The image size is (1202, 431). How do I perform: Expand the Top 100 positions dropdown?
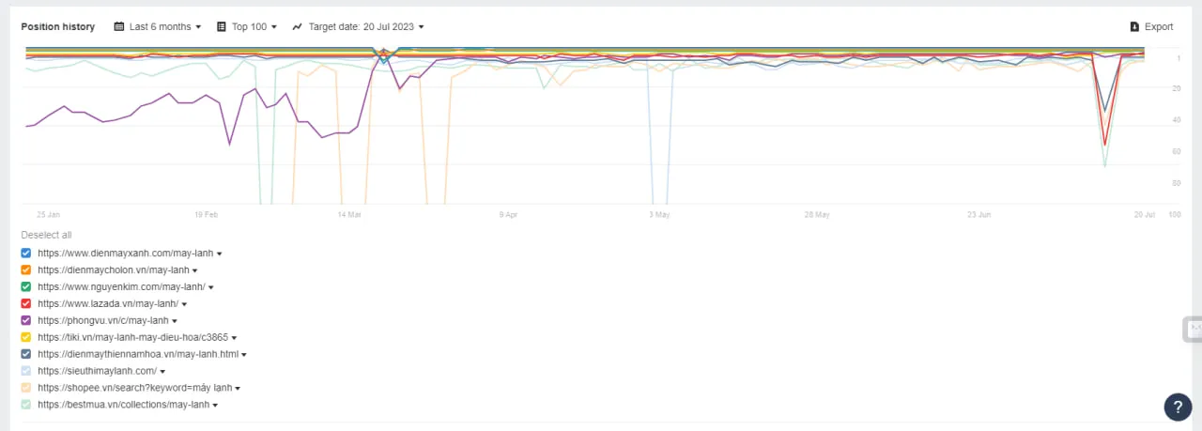254,27
